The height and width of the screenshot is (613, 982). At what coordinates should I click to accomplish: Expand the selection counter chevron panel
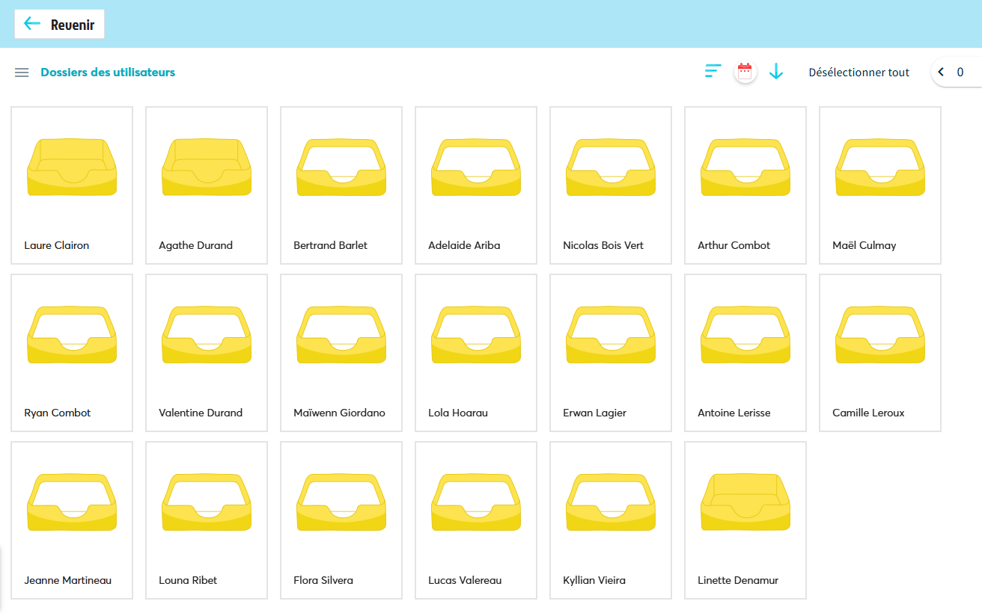tap(941, 73)
